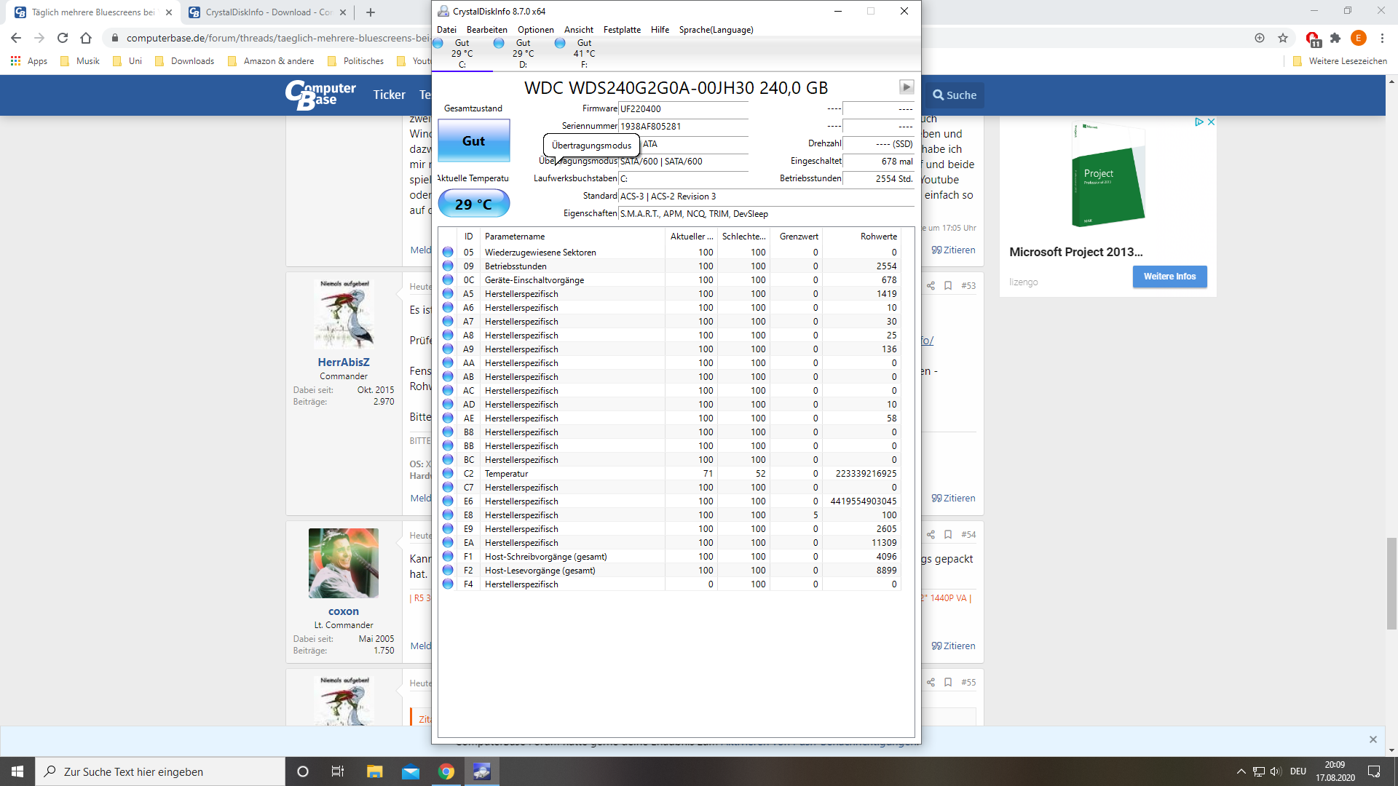
Task: Bookmark this page with star icon
Action: coord(1283,38)
